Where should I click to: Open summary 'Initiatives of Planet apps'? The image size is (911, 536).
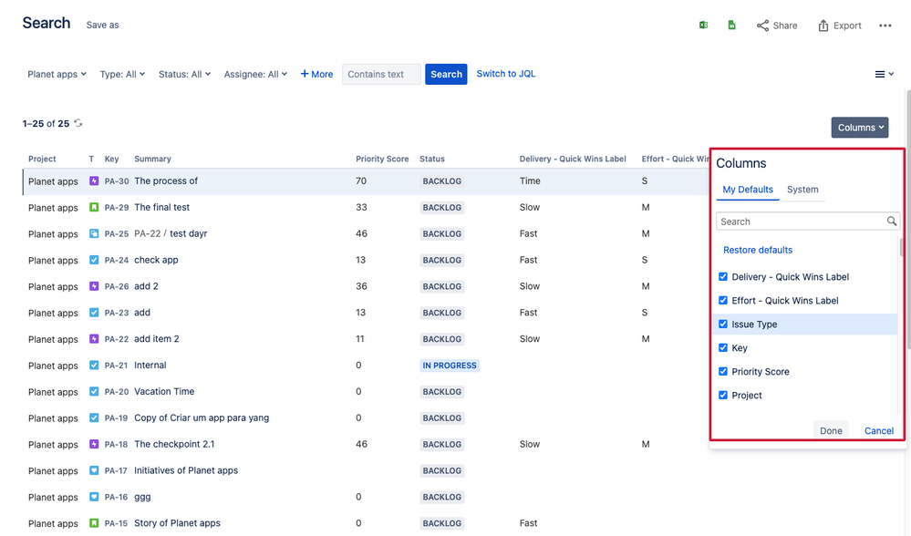[x=186, y=470]
